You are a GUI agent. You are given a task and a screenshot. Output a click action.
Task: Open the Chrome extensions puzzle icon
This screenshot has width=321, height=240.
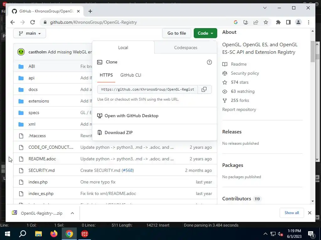[278, 22]
